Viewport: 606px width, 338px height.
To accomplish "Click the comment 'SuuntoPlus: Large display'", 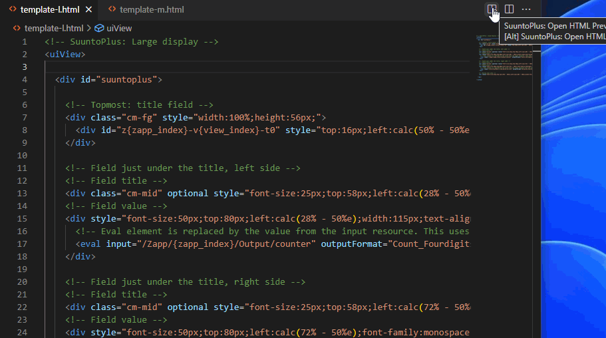I will tap(132, 42).
